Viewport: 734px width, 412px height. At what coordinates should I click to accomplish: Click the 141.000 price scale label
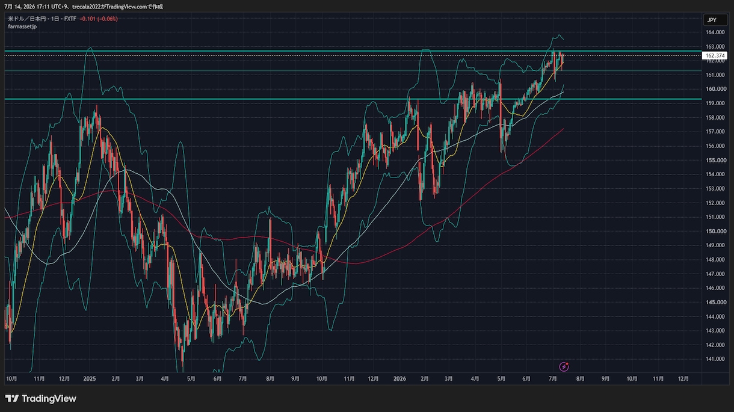pyautogui.click(x=715, y=359)
